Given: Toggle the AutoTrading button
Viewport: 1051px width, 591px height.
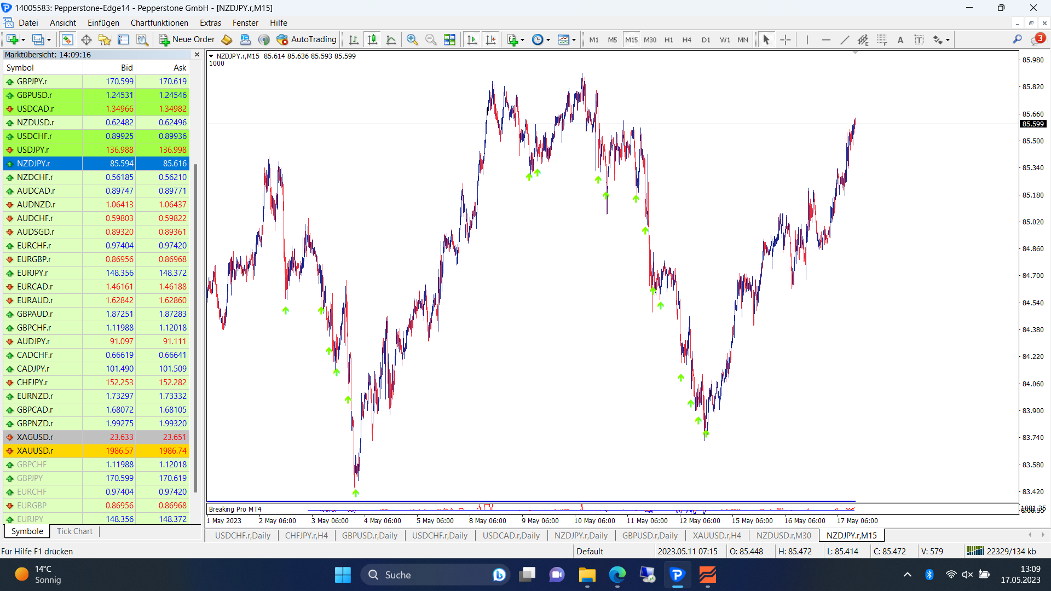Looking at the screenshot, I should (307, 39).
